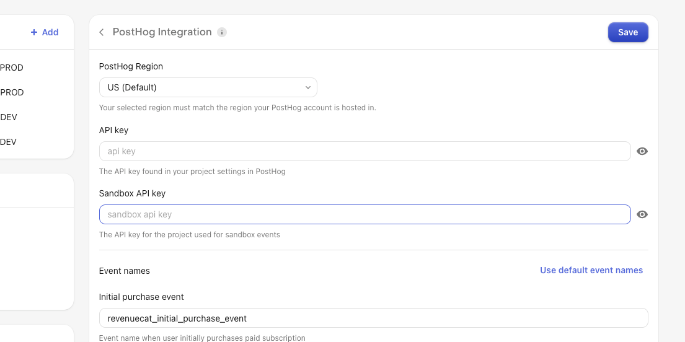Reveal the API key with its eye icon
This screenshot has height=342, width=685.
pos(642,151)
